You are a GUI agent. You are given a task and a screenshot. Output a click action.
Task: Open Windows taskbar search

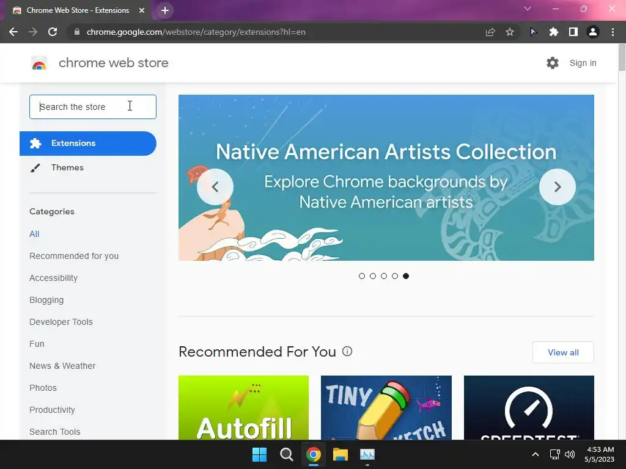(x=286, y=454)
